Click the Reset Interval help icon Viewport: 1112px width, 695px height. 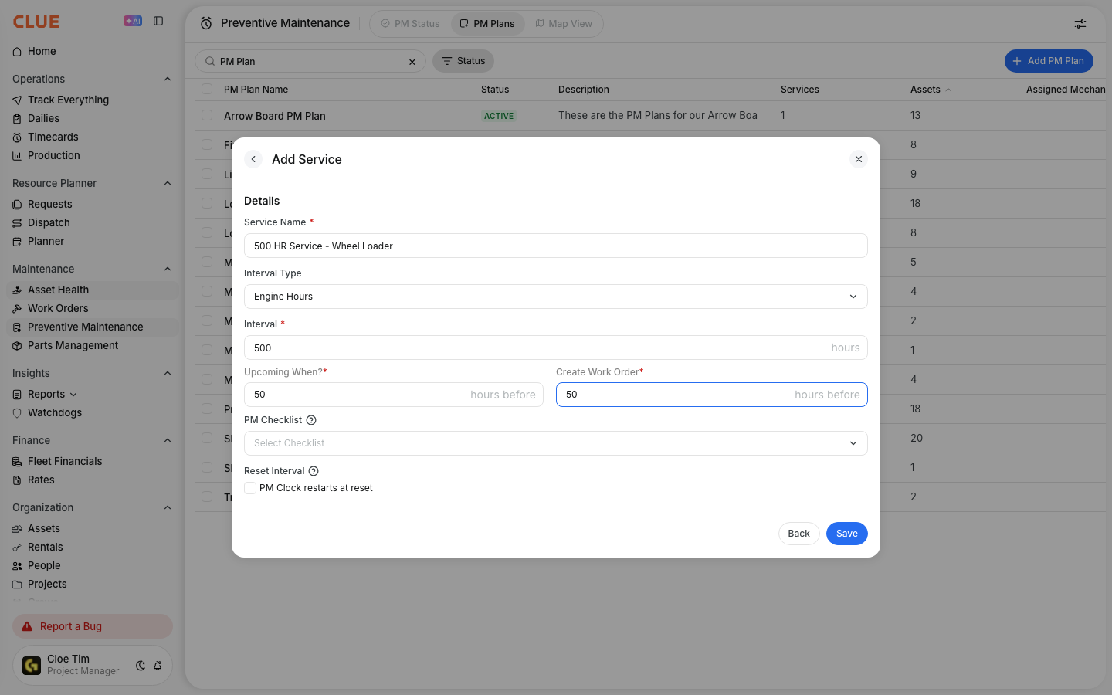(314, 471)
